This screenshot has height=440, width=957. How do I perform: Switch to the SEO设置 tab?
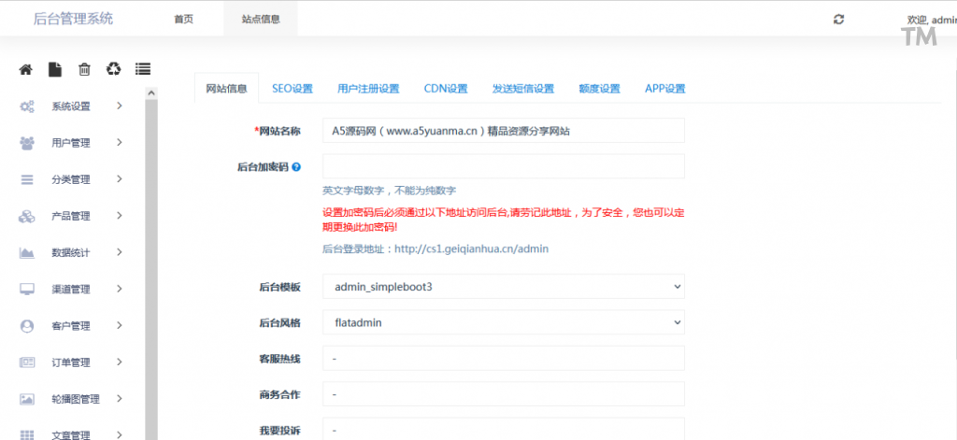tap(293, 89)
